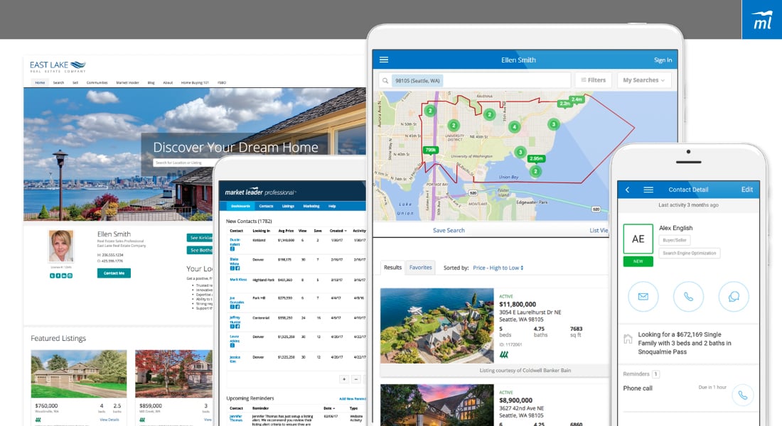Tap the back arrow in Contact Detail
This screenshot has width=782, height=426.
628,190
